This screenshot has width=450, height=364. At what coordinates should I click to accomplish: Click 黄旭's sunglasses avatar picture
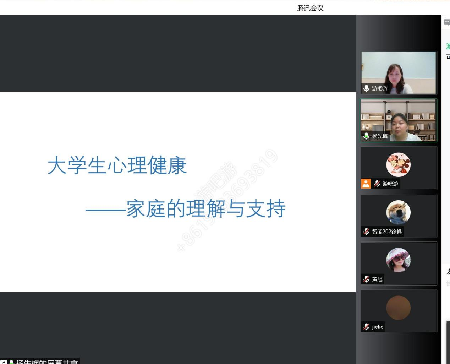pyautogui.click(x=398, y=260)
